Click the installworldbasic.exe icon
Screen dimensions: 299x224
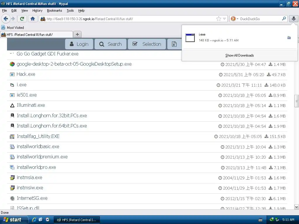12,147
